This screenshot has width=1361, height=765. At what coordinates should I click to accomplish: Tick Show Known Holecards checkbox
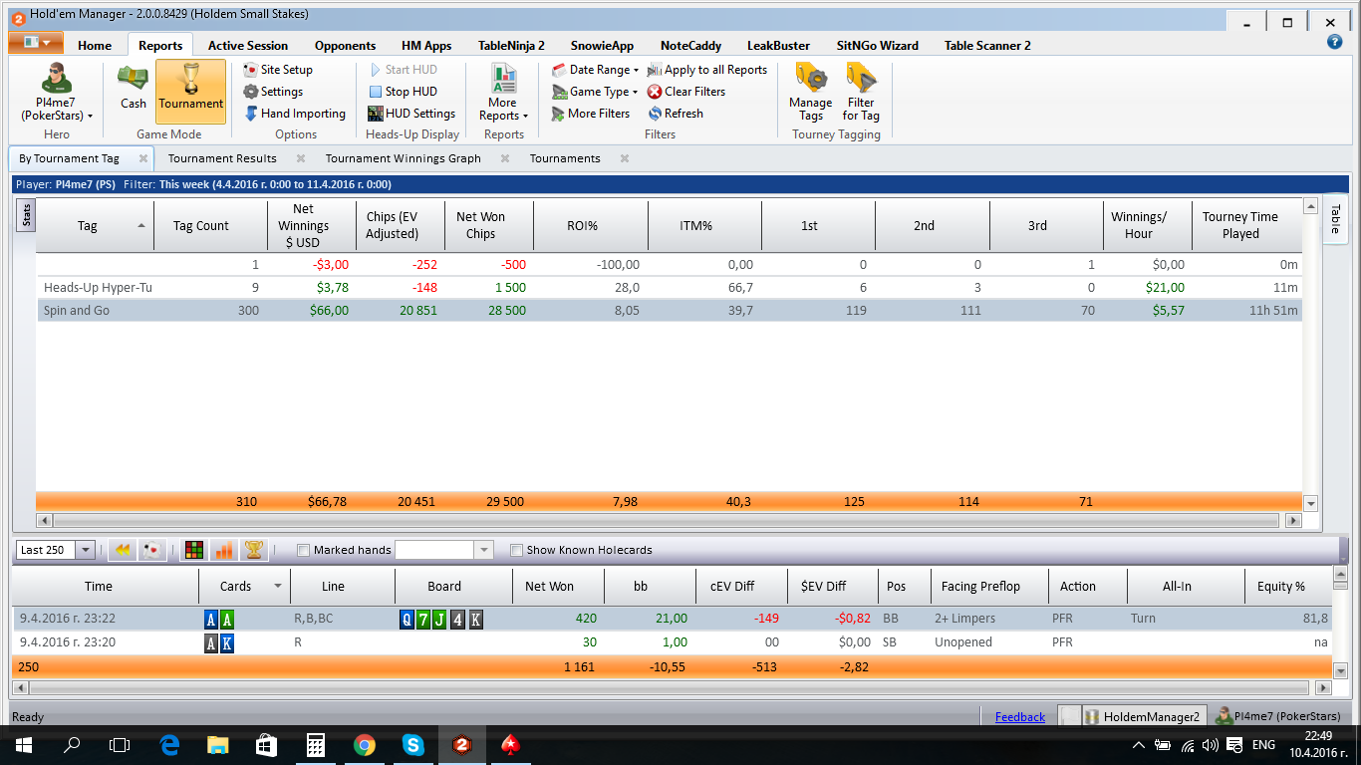[x=516, y=550]
